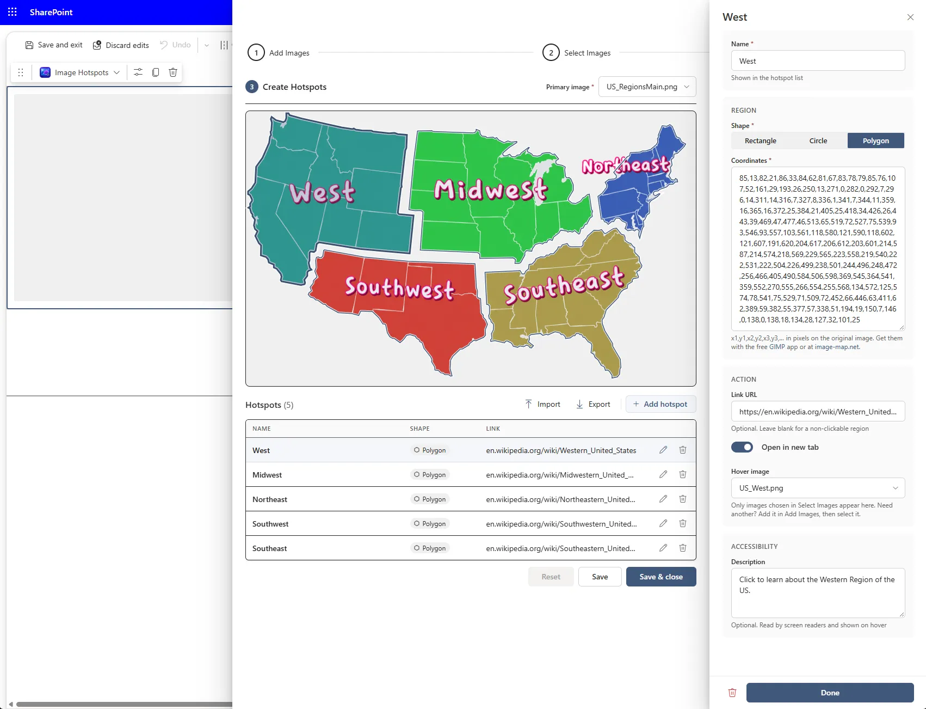The image size is (926, 709).
Task: Click Export hotspots button
Action: point(593,404)
